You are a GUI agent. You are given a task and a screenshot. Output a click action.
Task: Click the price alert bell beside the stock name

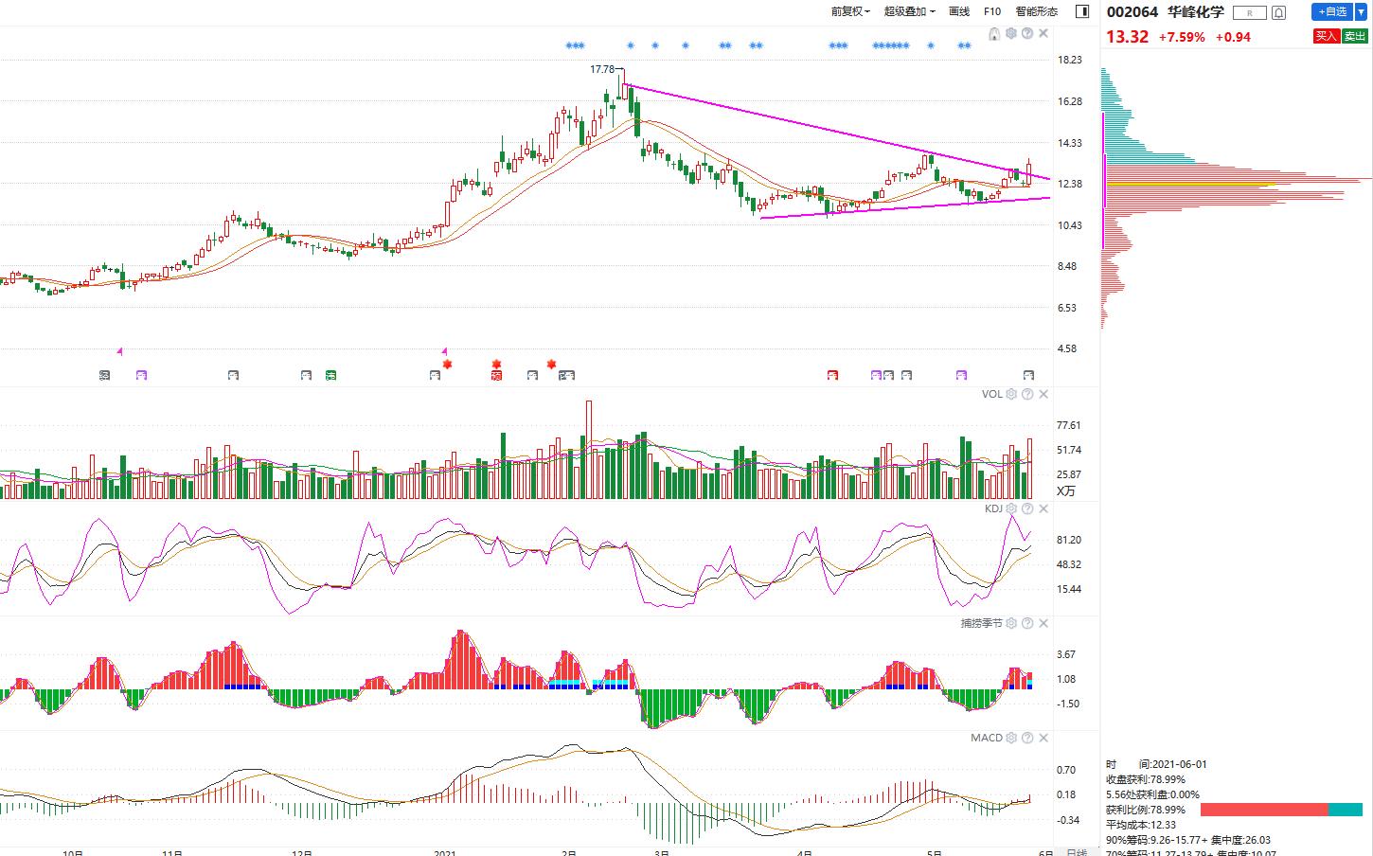(x=1279, y=12)
